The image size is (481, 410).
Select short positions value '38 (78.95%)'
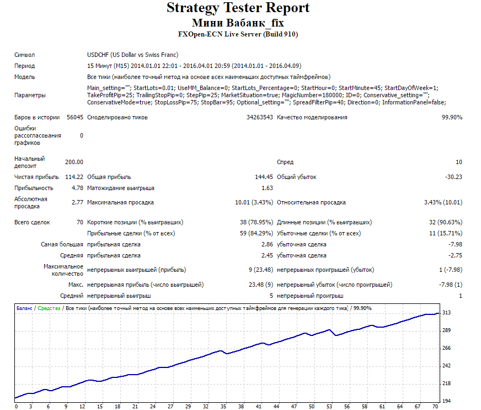(256, 223)
